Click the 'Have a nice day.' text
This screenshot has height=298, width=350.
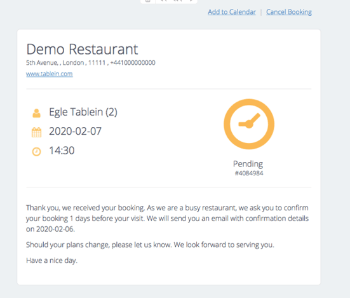[52, 261]
